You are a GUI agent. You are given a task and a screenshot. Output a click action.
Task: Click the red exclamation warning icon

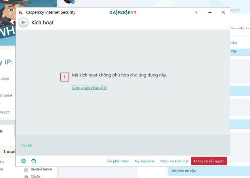[x=65, y=77]
